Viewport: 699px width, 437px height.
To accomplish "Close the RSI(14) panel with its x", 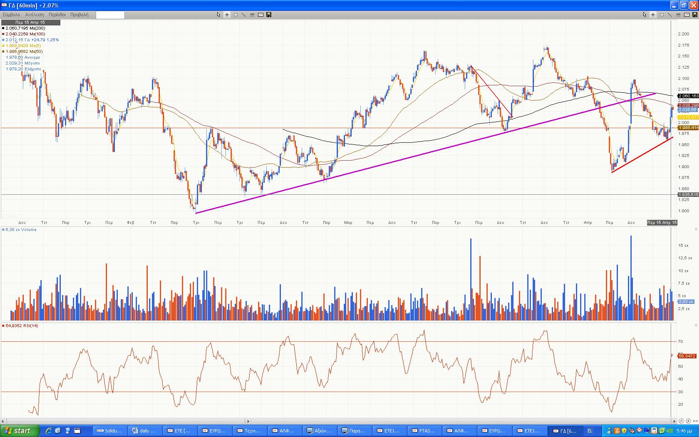I will pyautogui.click(x=696, y=325).
